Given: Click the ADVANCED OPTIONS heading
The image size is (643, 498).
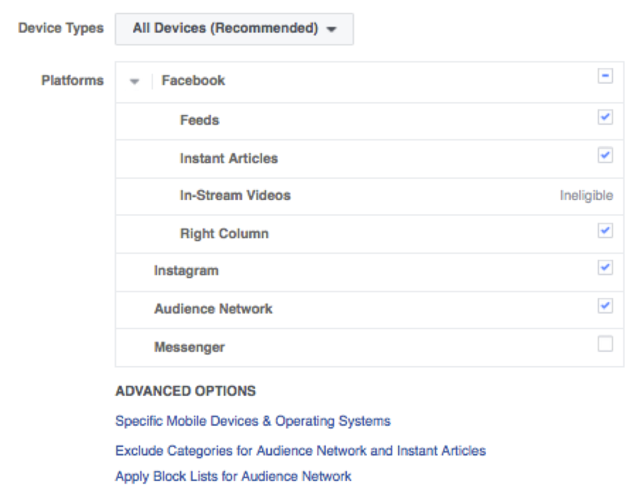Looking at the screenshot, I should [x=186, y=391].
